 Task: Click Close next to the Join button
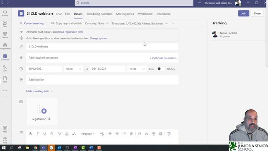(x=257, y=13)
